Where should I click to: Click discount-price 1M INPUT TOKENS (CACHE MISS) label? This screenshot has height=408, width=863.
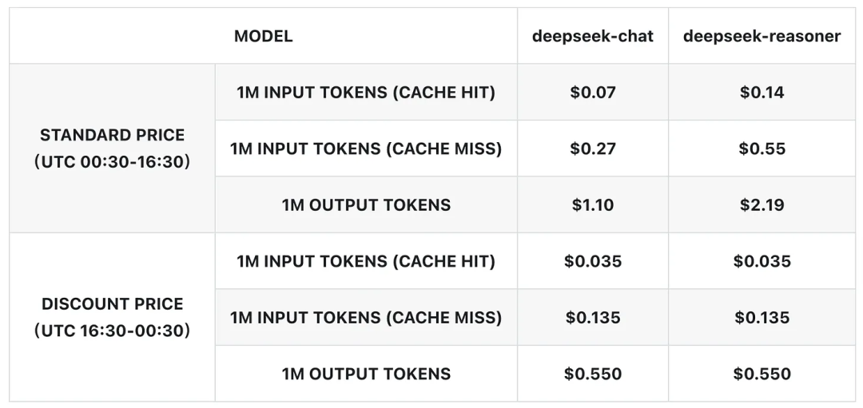tap(366, 317)
